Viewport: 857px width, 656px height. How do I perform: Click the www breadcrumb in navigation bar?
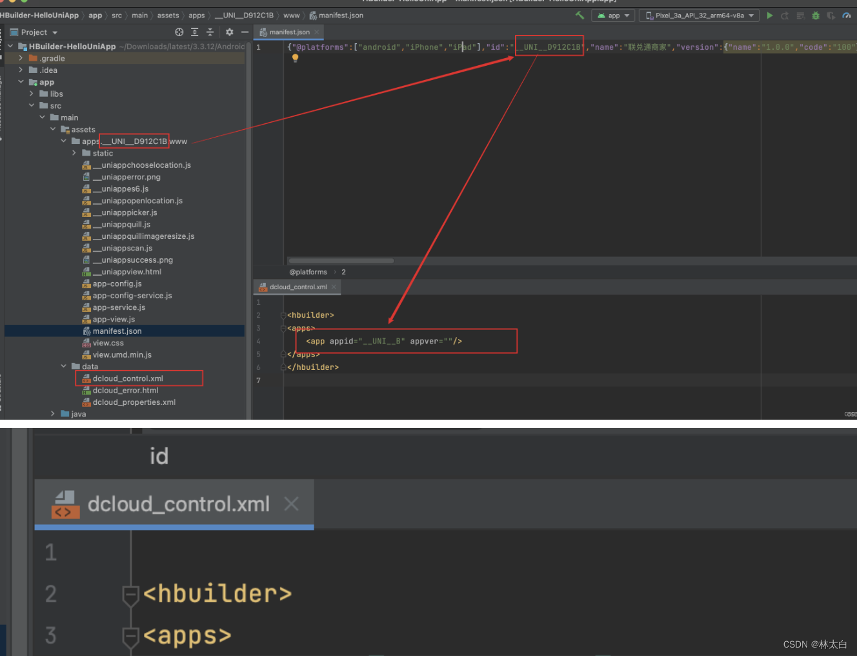(x=292, y=15)
